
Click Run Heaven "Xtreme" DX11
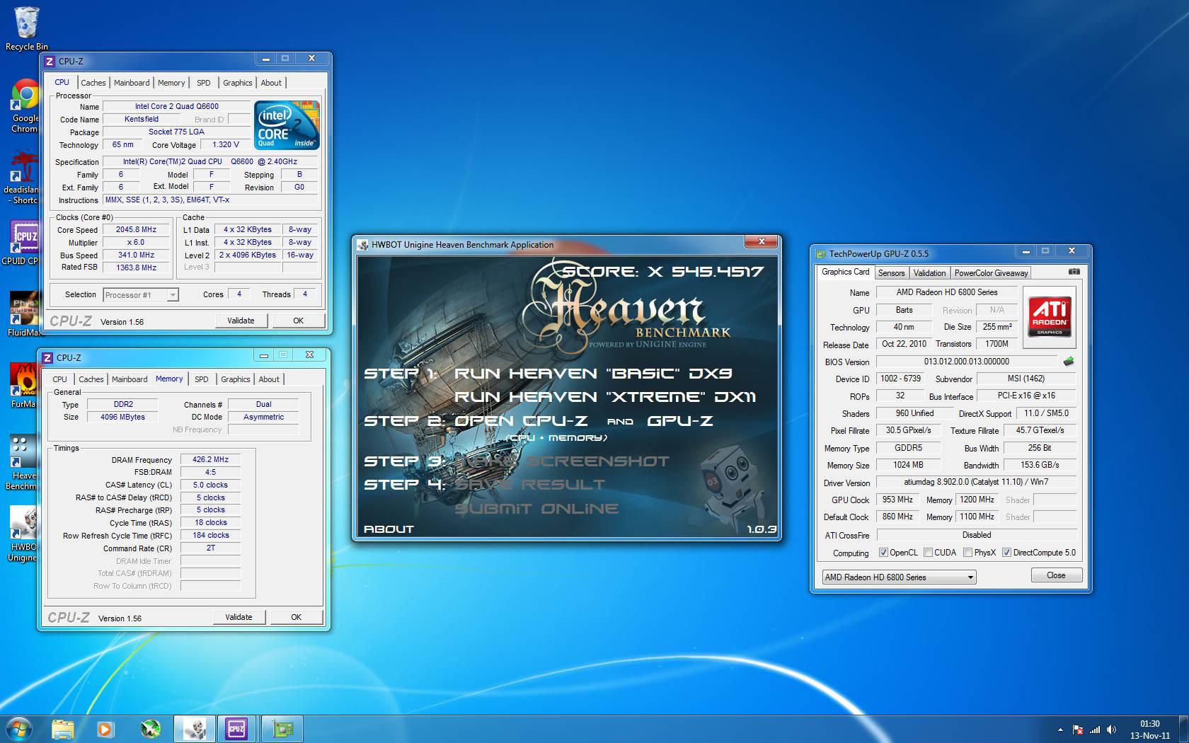pyautogui.click(x=605, y=397)
